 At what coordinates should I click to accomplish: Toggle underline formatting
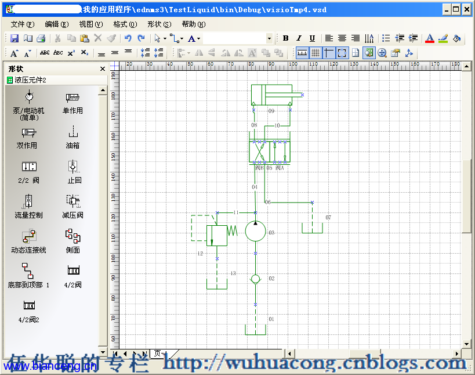tap(313, 38)
